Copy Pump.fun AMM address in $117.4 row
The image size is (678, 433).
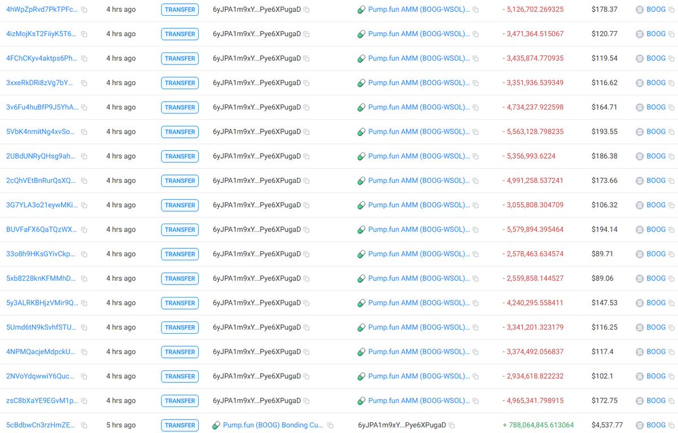pyautogui.click(x=476, y=352)
